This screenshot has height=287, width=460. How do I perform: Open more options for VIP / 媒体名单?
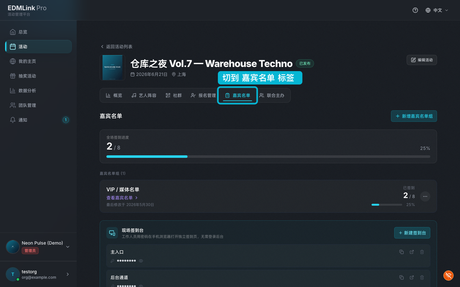(x=425, y=196)
